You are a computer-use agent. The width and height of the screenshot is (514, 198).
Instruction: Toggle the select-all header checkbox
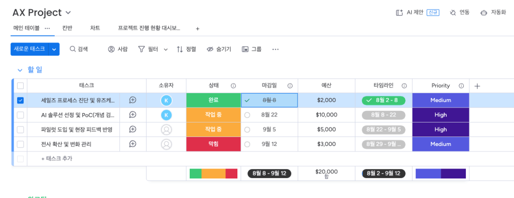pyautogui.click(x=20, y=85)
